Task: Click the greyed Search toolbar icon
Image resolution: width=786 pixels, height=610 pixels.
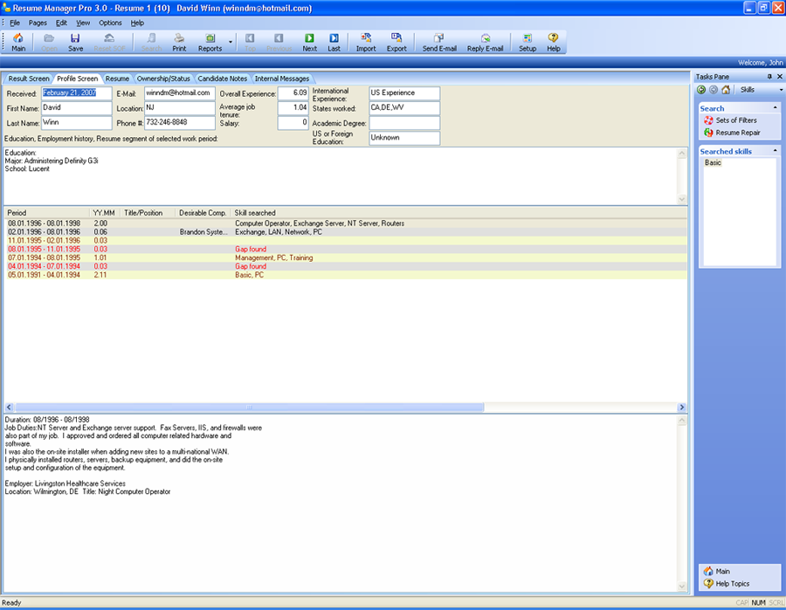Action: click(x=151, y=42)
